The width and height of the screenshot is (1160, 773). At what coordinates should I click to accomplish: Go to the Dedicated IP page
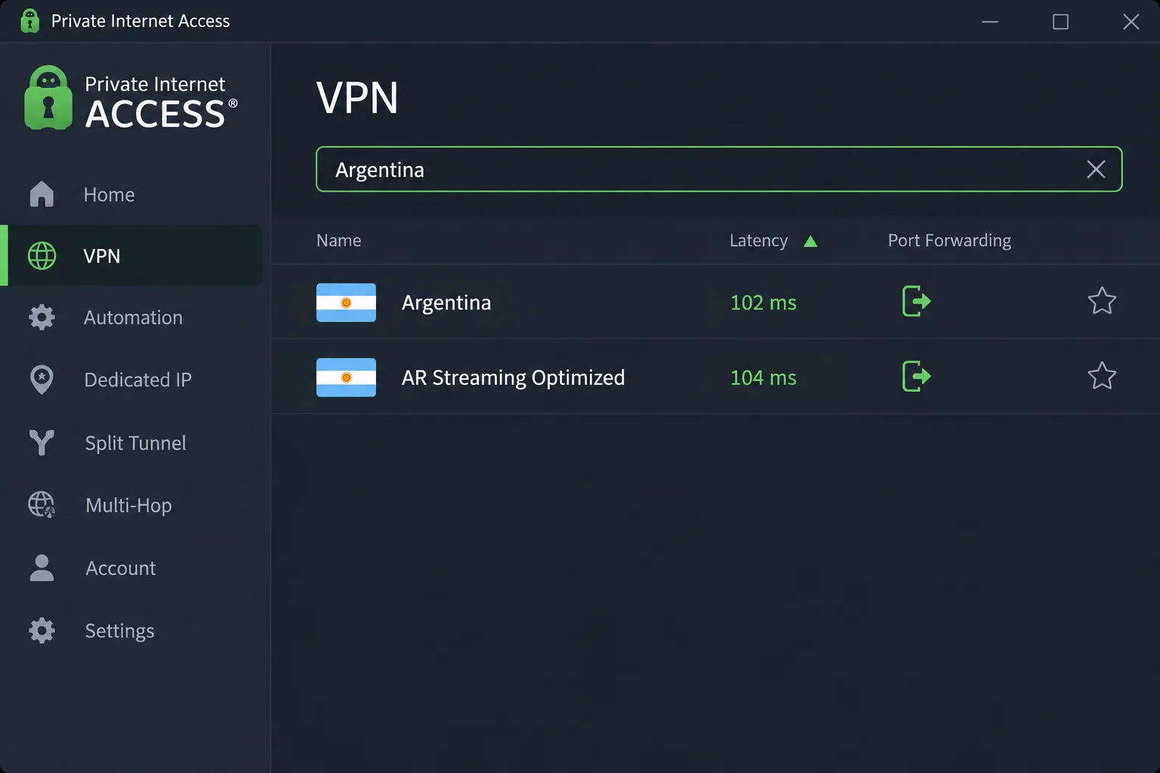[132, 379]
